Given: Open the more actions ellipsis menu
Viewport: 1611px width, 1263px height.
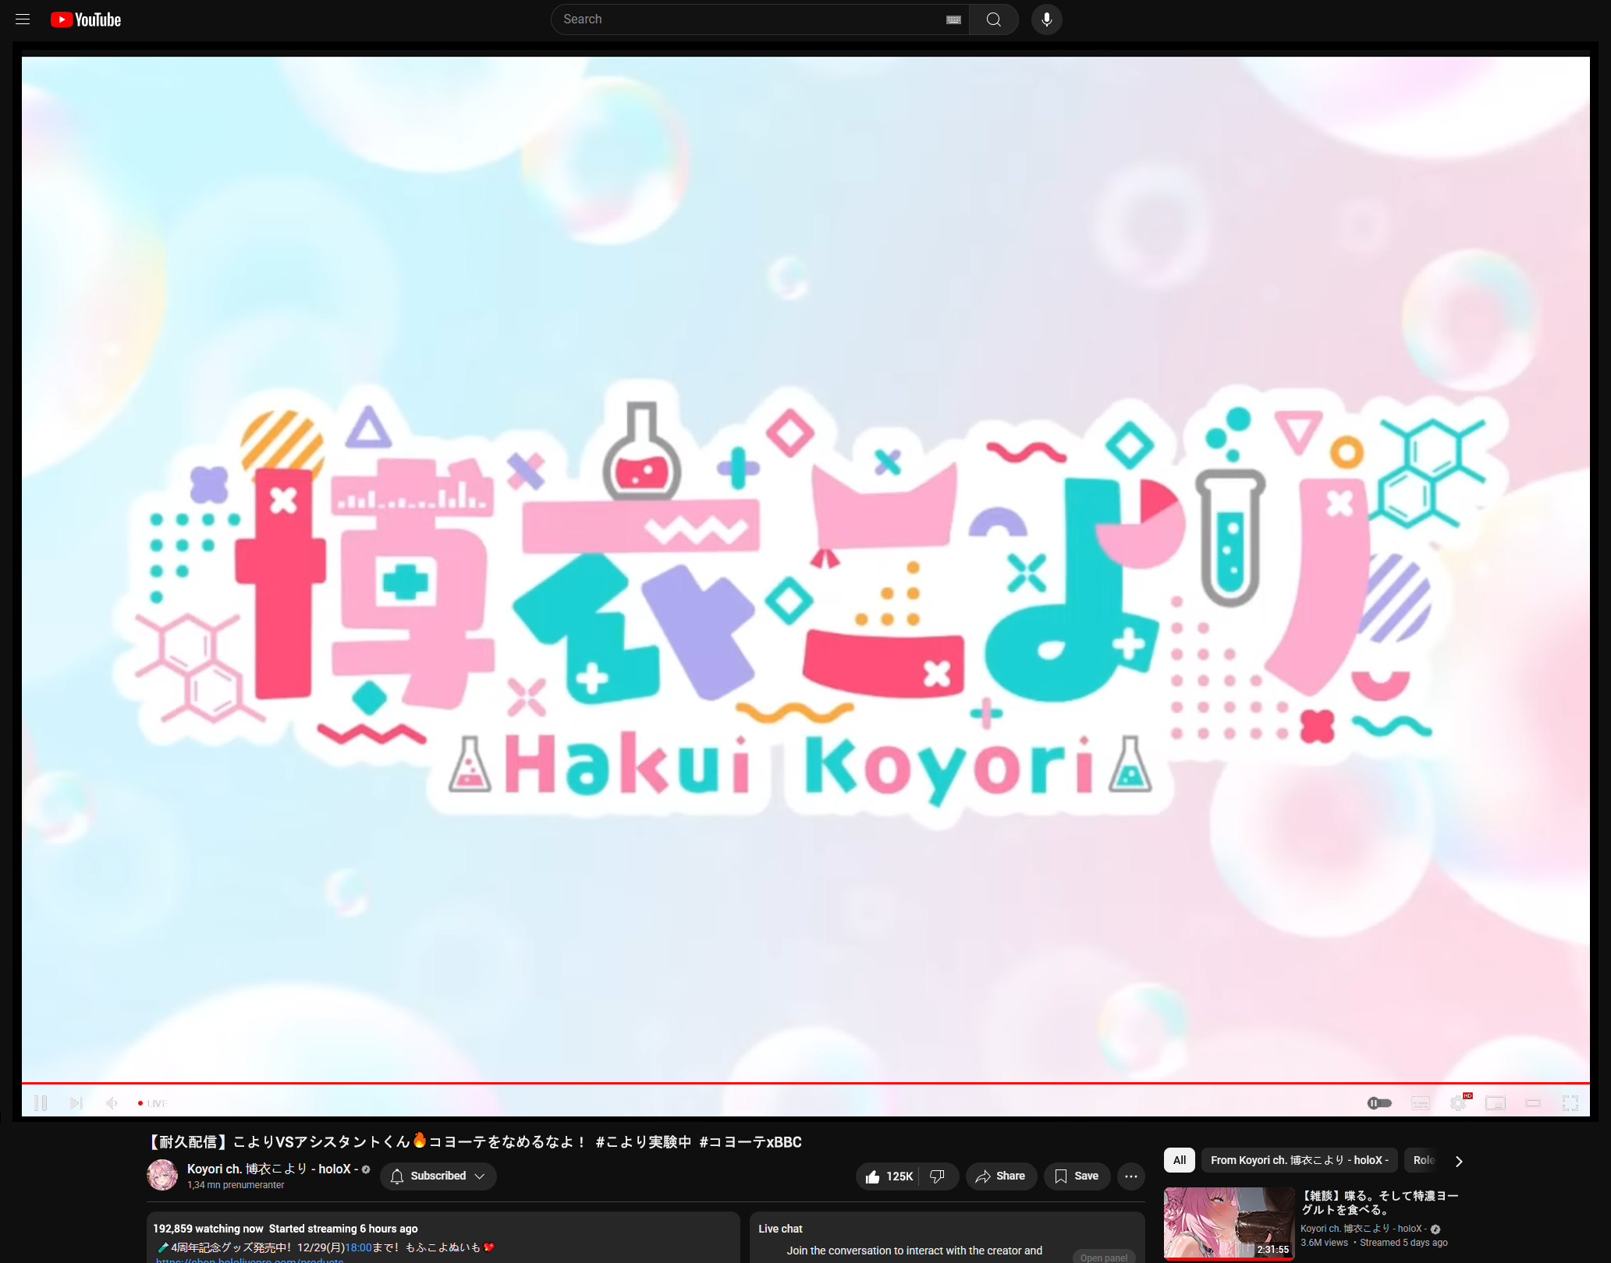Looking at the screenshot, I should tap(1131, 1176).
